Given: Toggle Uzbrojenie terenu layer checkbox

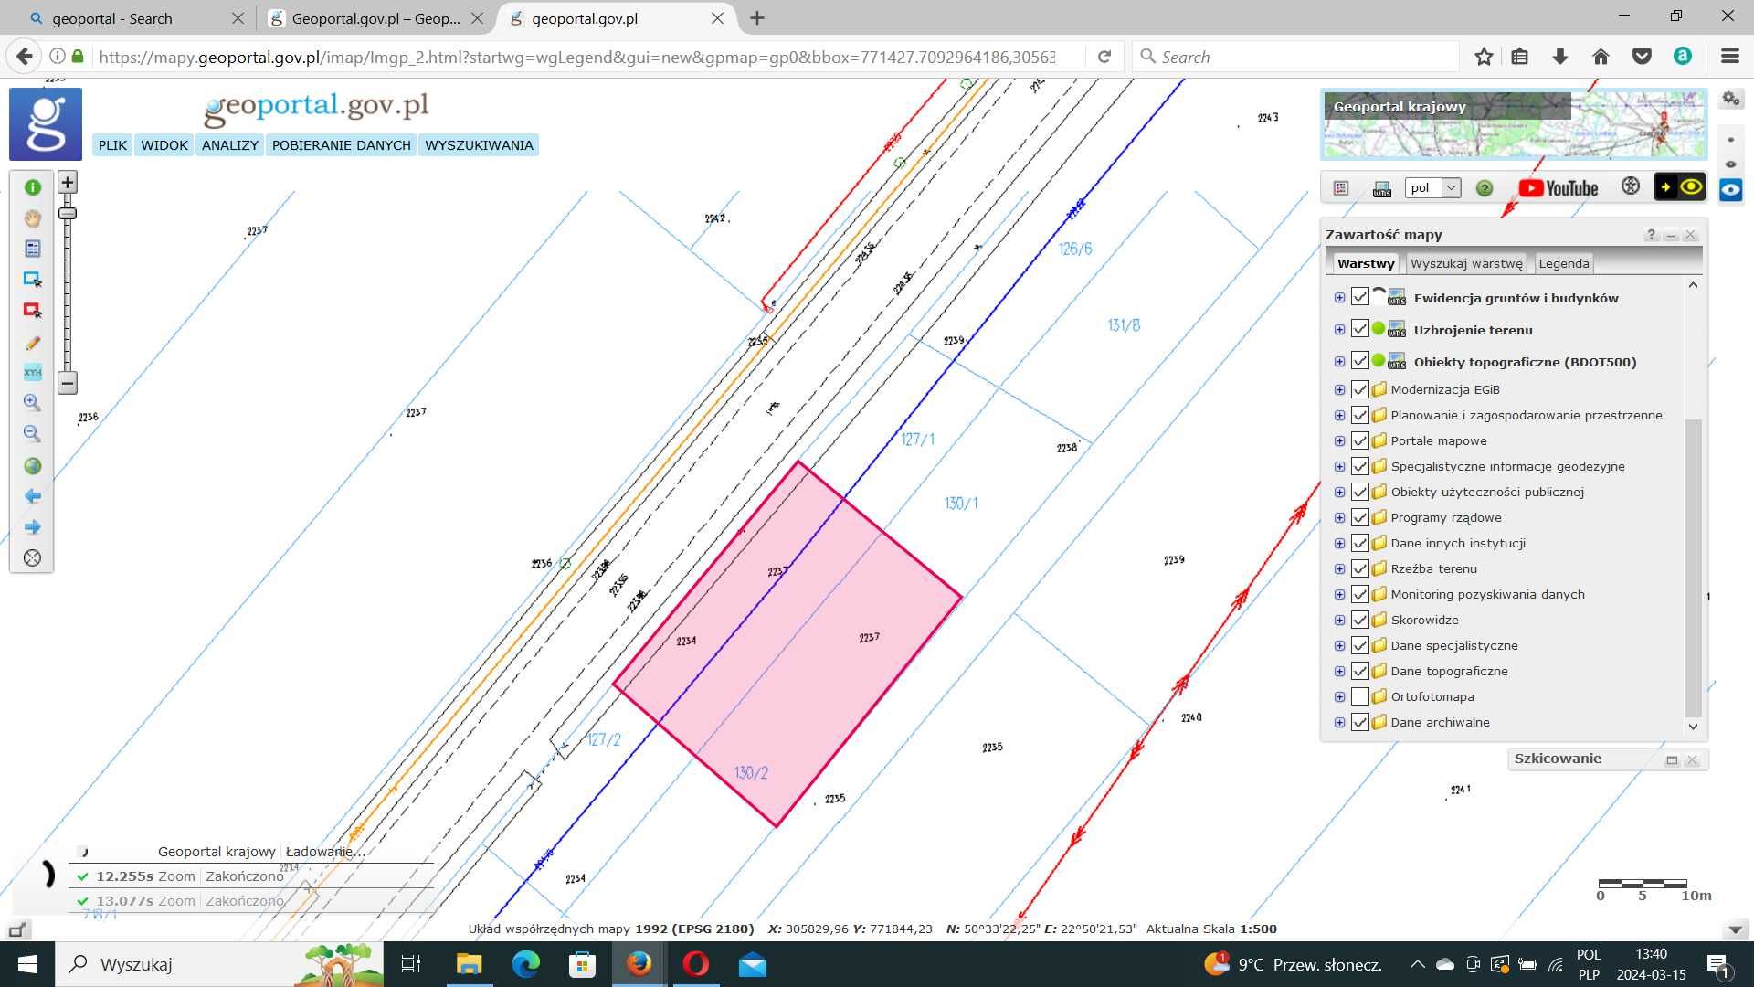Looking at the screenshot, I should tap(1360, 329).
